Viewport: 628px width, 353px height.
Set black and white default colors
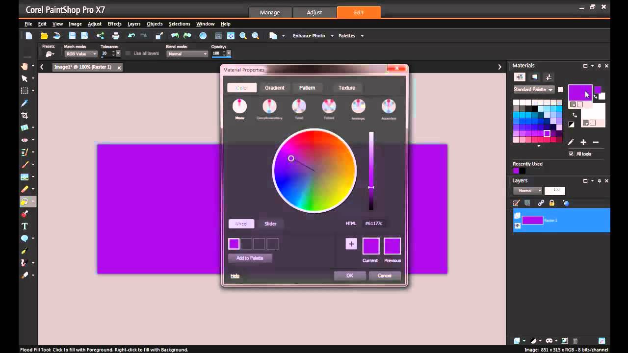pos(571,125)
